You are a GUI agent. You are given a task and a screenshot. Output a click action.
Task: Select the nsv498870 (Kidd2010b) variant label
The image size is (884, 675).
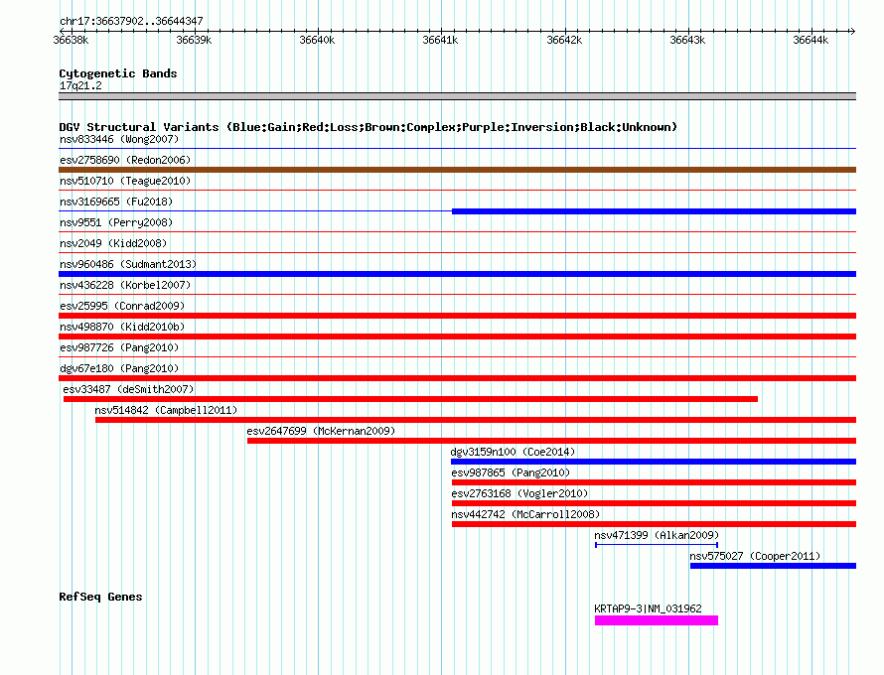click(122, 327)
